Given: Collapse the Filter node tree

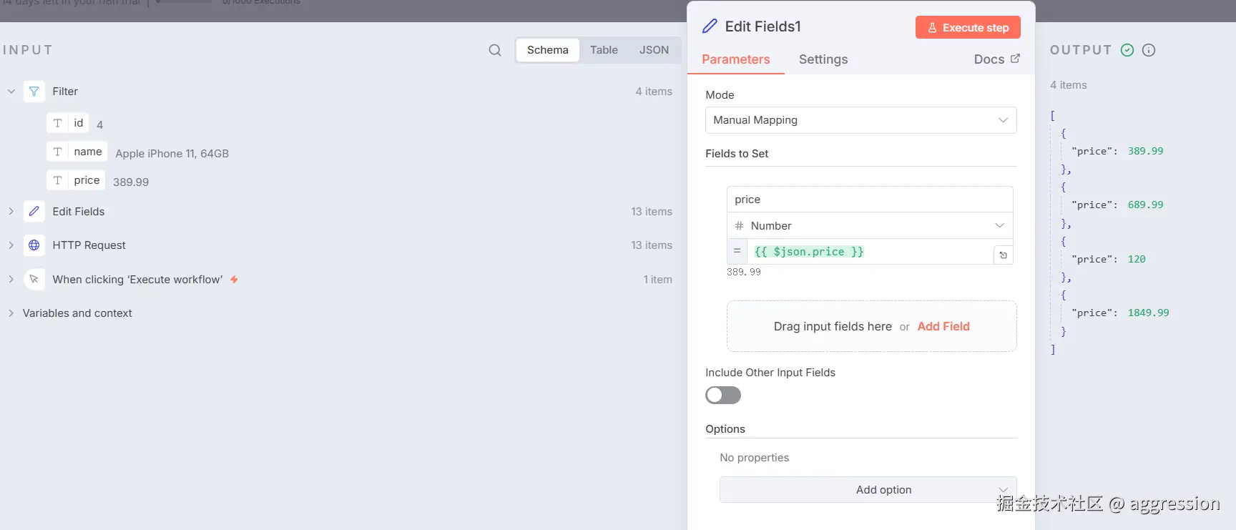Looking at the screenshot, I should 11,92.
